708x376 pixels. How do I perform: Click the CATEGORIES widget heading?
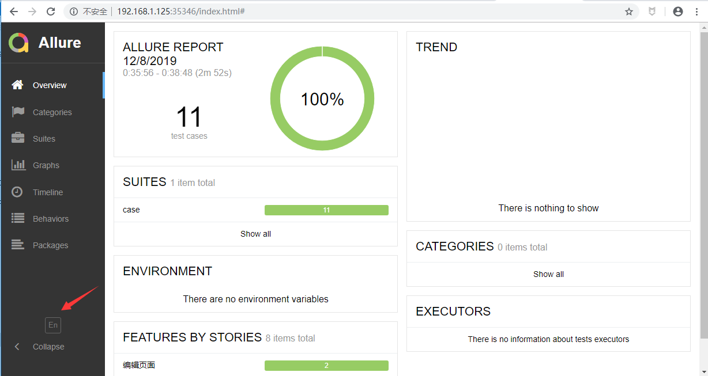455,246
